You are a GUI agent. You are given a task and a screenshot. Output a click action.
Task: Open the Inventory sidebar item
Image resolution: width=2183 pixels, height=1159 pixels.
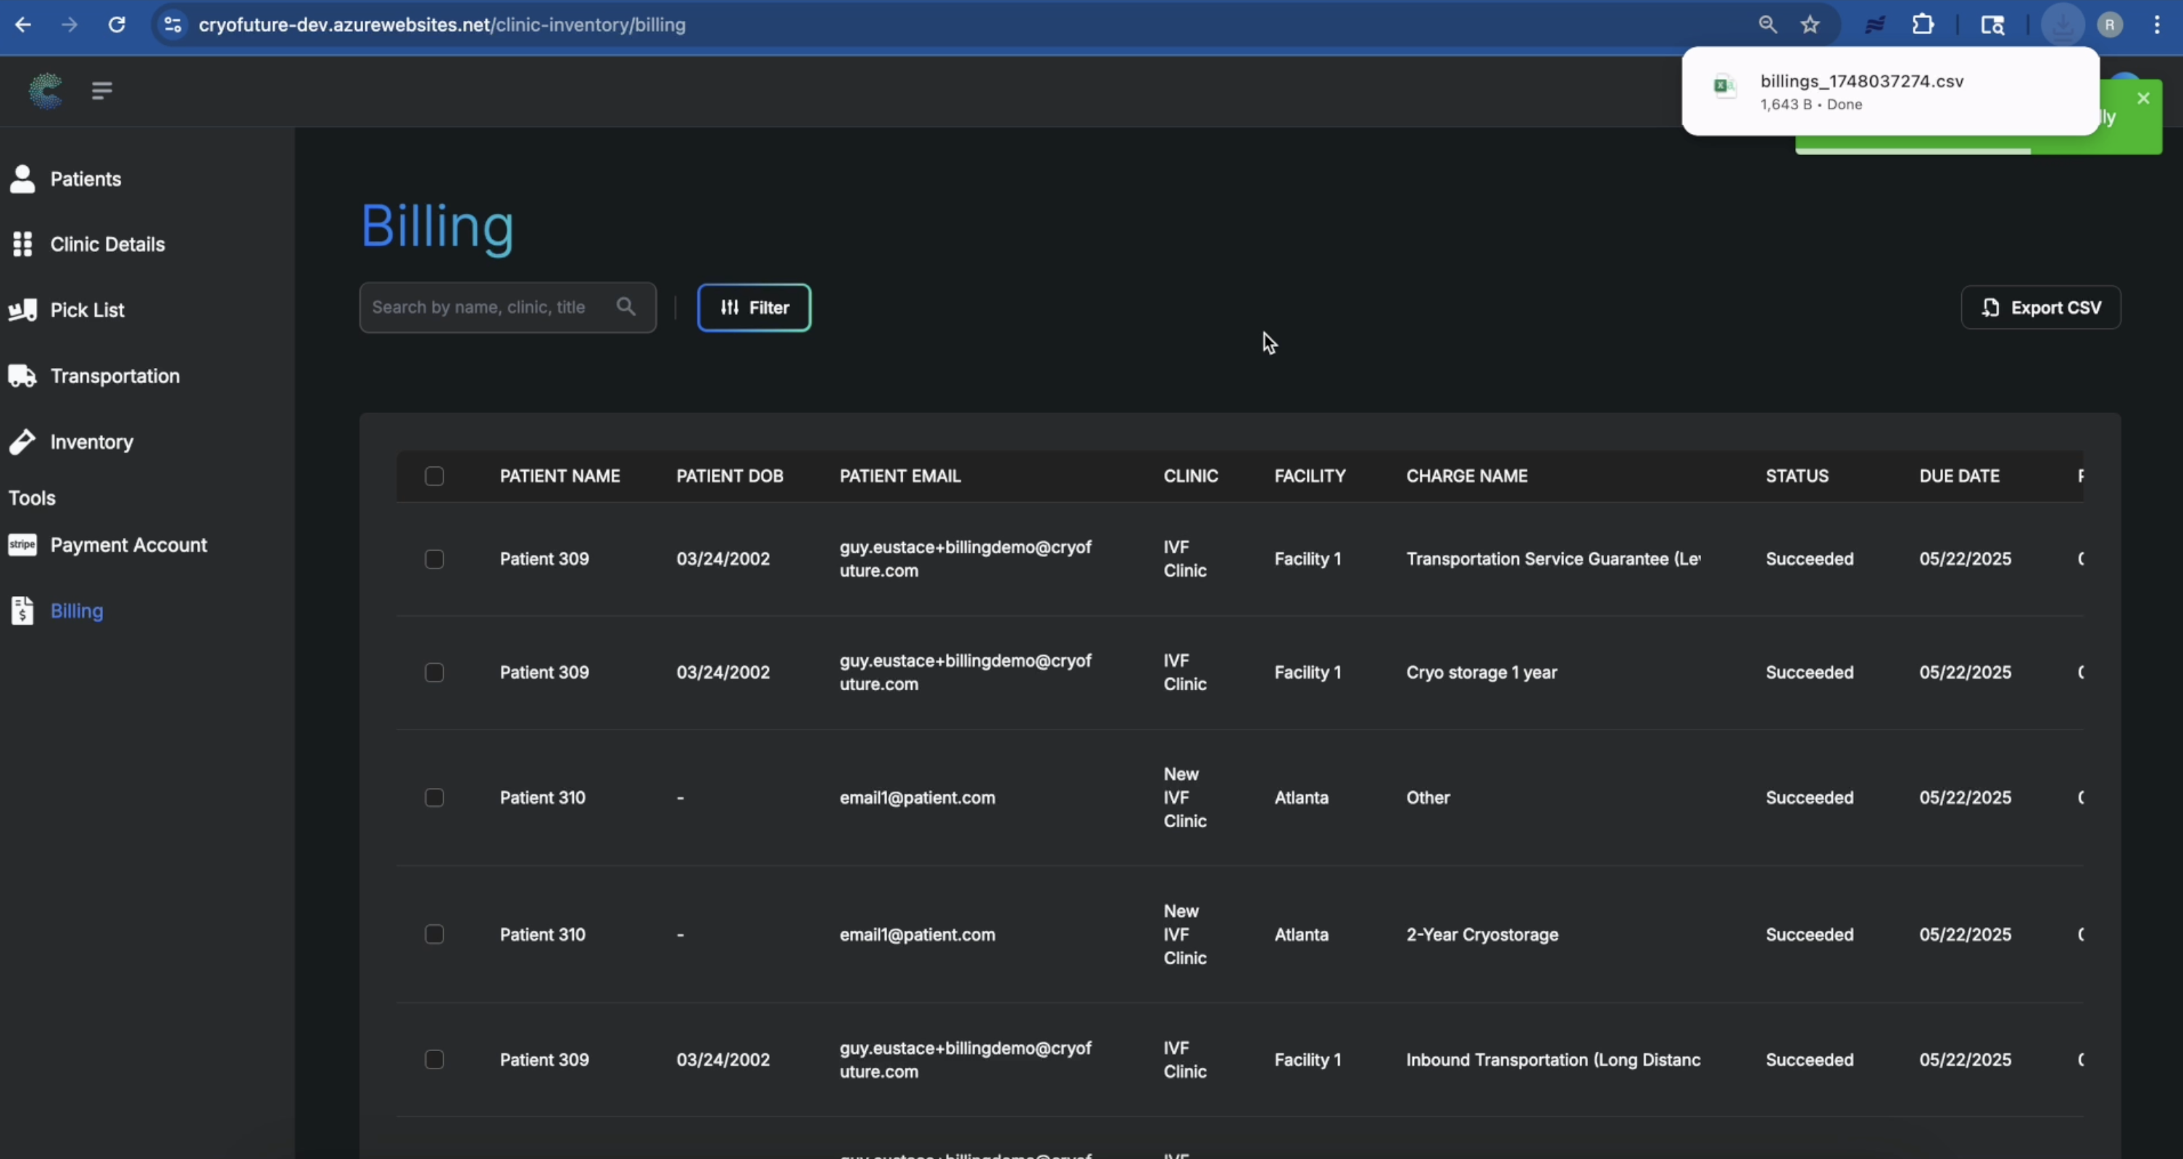(91, 441)
